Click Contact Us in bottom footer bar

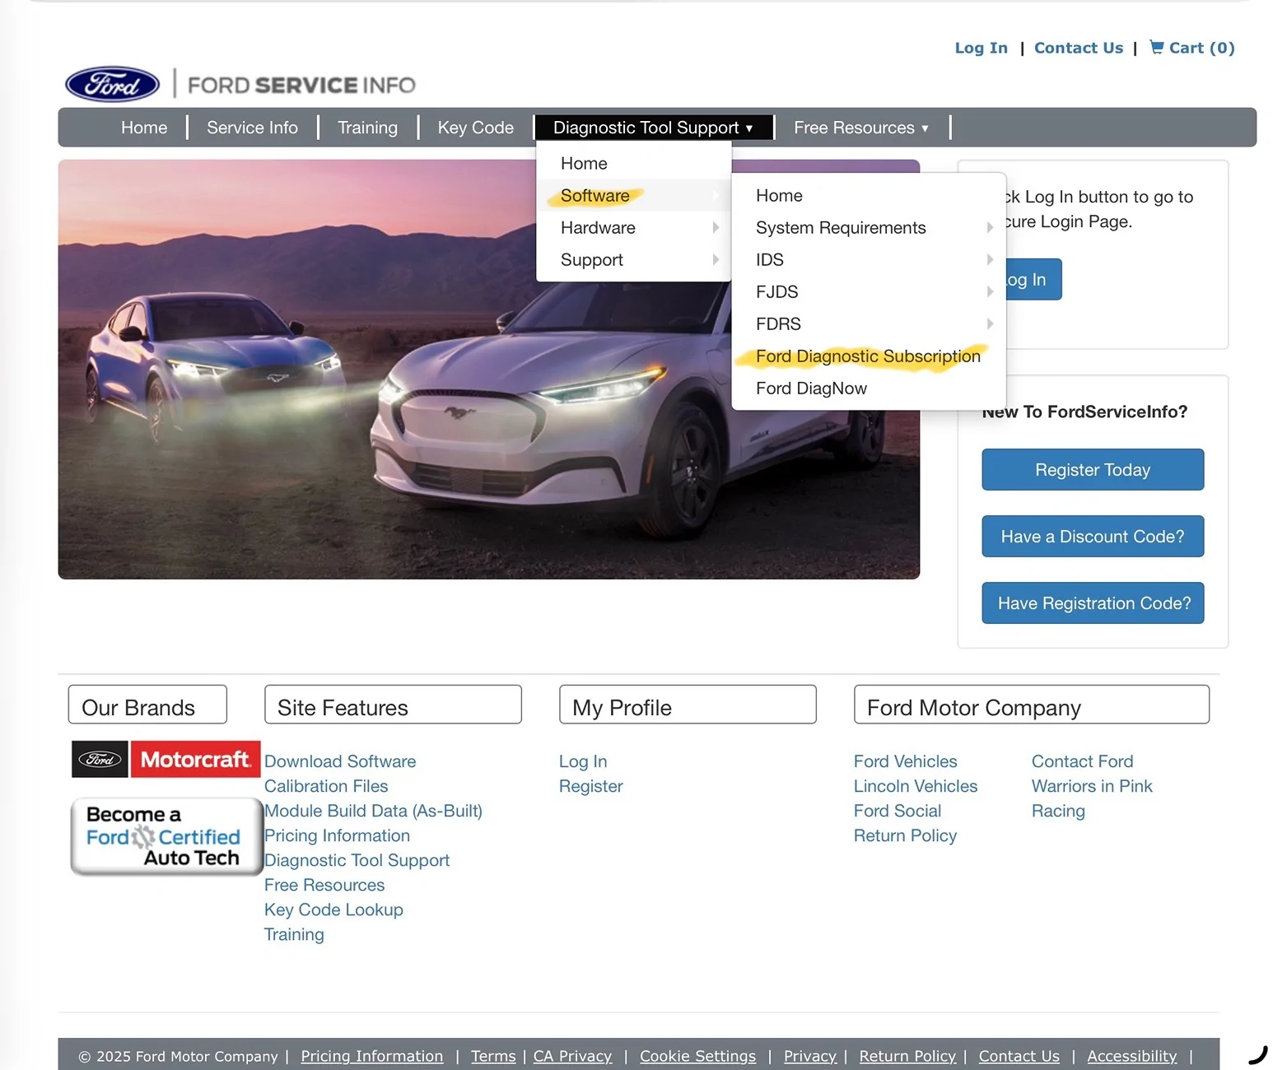tap(1019, 1056)
